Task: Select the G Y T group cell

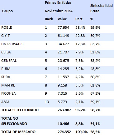Action: tap(6, 36)
